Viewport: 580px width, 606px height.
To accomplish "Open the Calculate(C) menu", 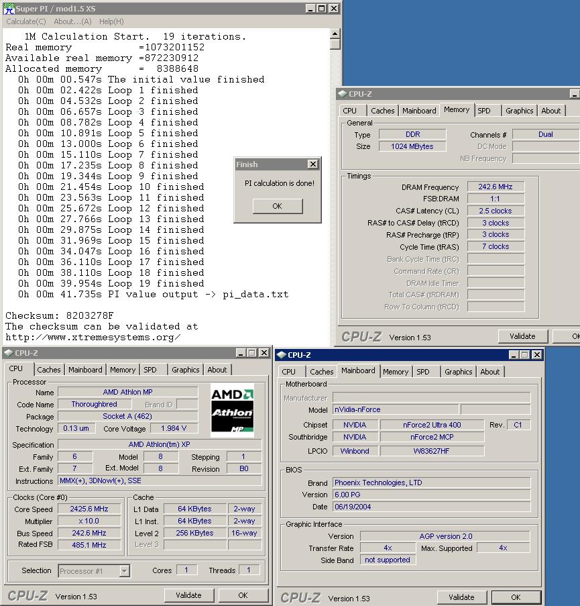I will click(26, 21).
